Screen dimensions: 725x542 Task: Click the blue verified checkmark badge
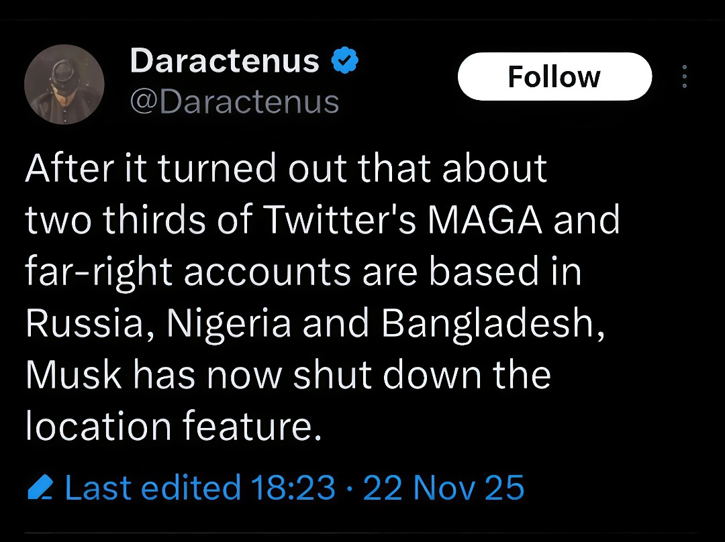345,62
